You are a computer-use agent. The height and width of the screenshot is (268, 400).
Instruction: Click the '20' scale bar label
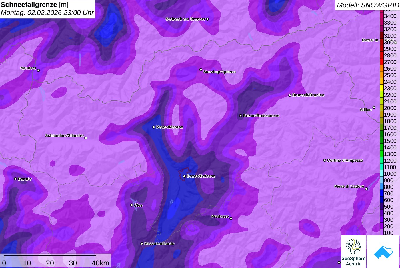(x=50, y=263)
